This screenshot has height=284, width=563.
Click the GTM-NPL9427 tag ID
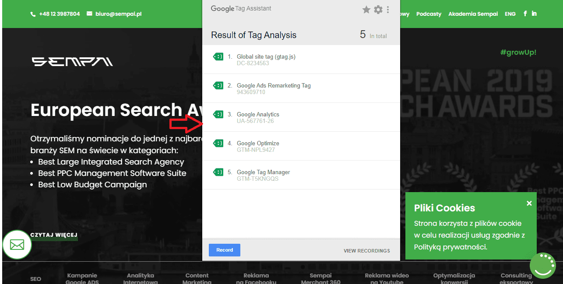click(x=256, y=150)
